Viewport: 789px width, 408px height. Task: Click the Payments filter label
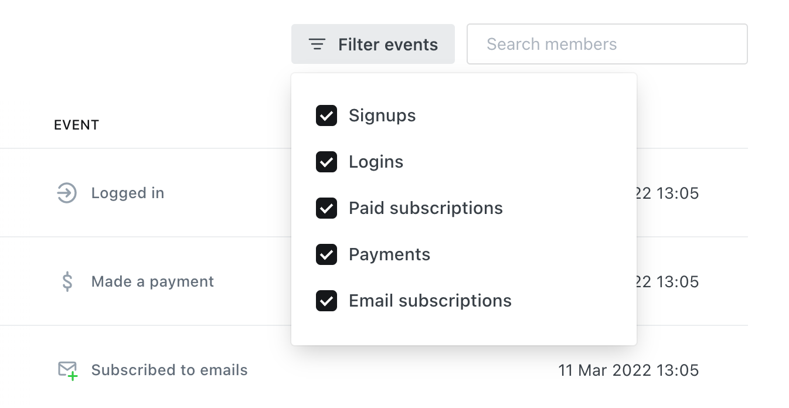tap(389, 254)
